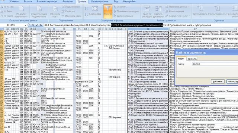Select column header DS
Image resolution: width=238 pixels, height=133 pixels.
pyautogui.click(x=79, y=29)
